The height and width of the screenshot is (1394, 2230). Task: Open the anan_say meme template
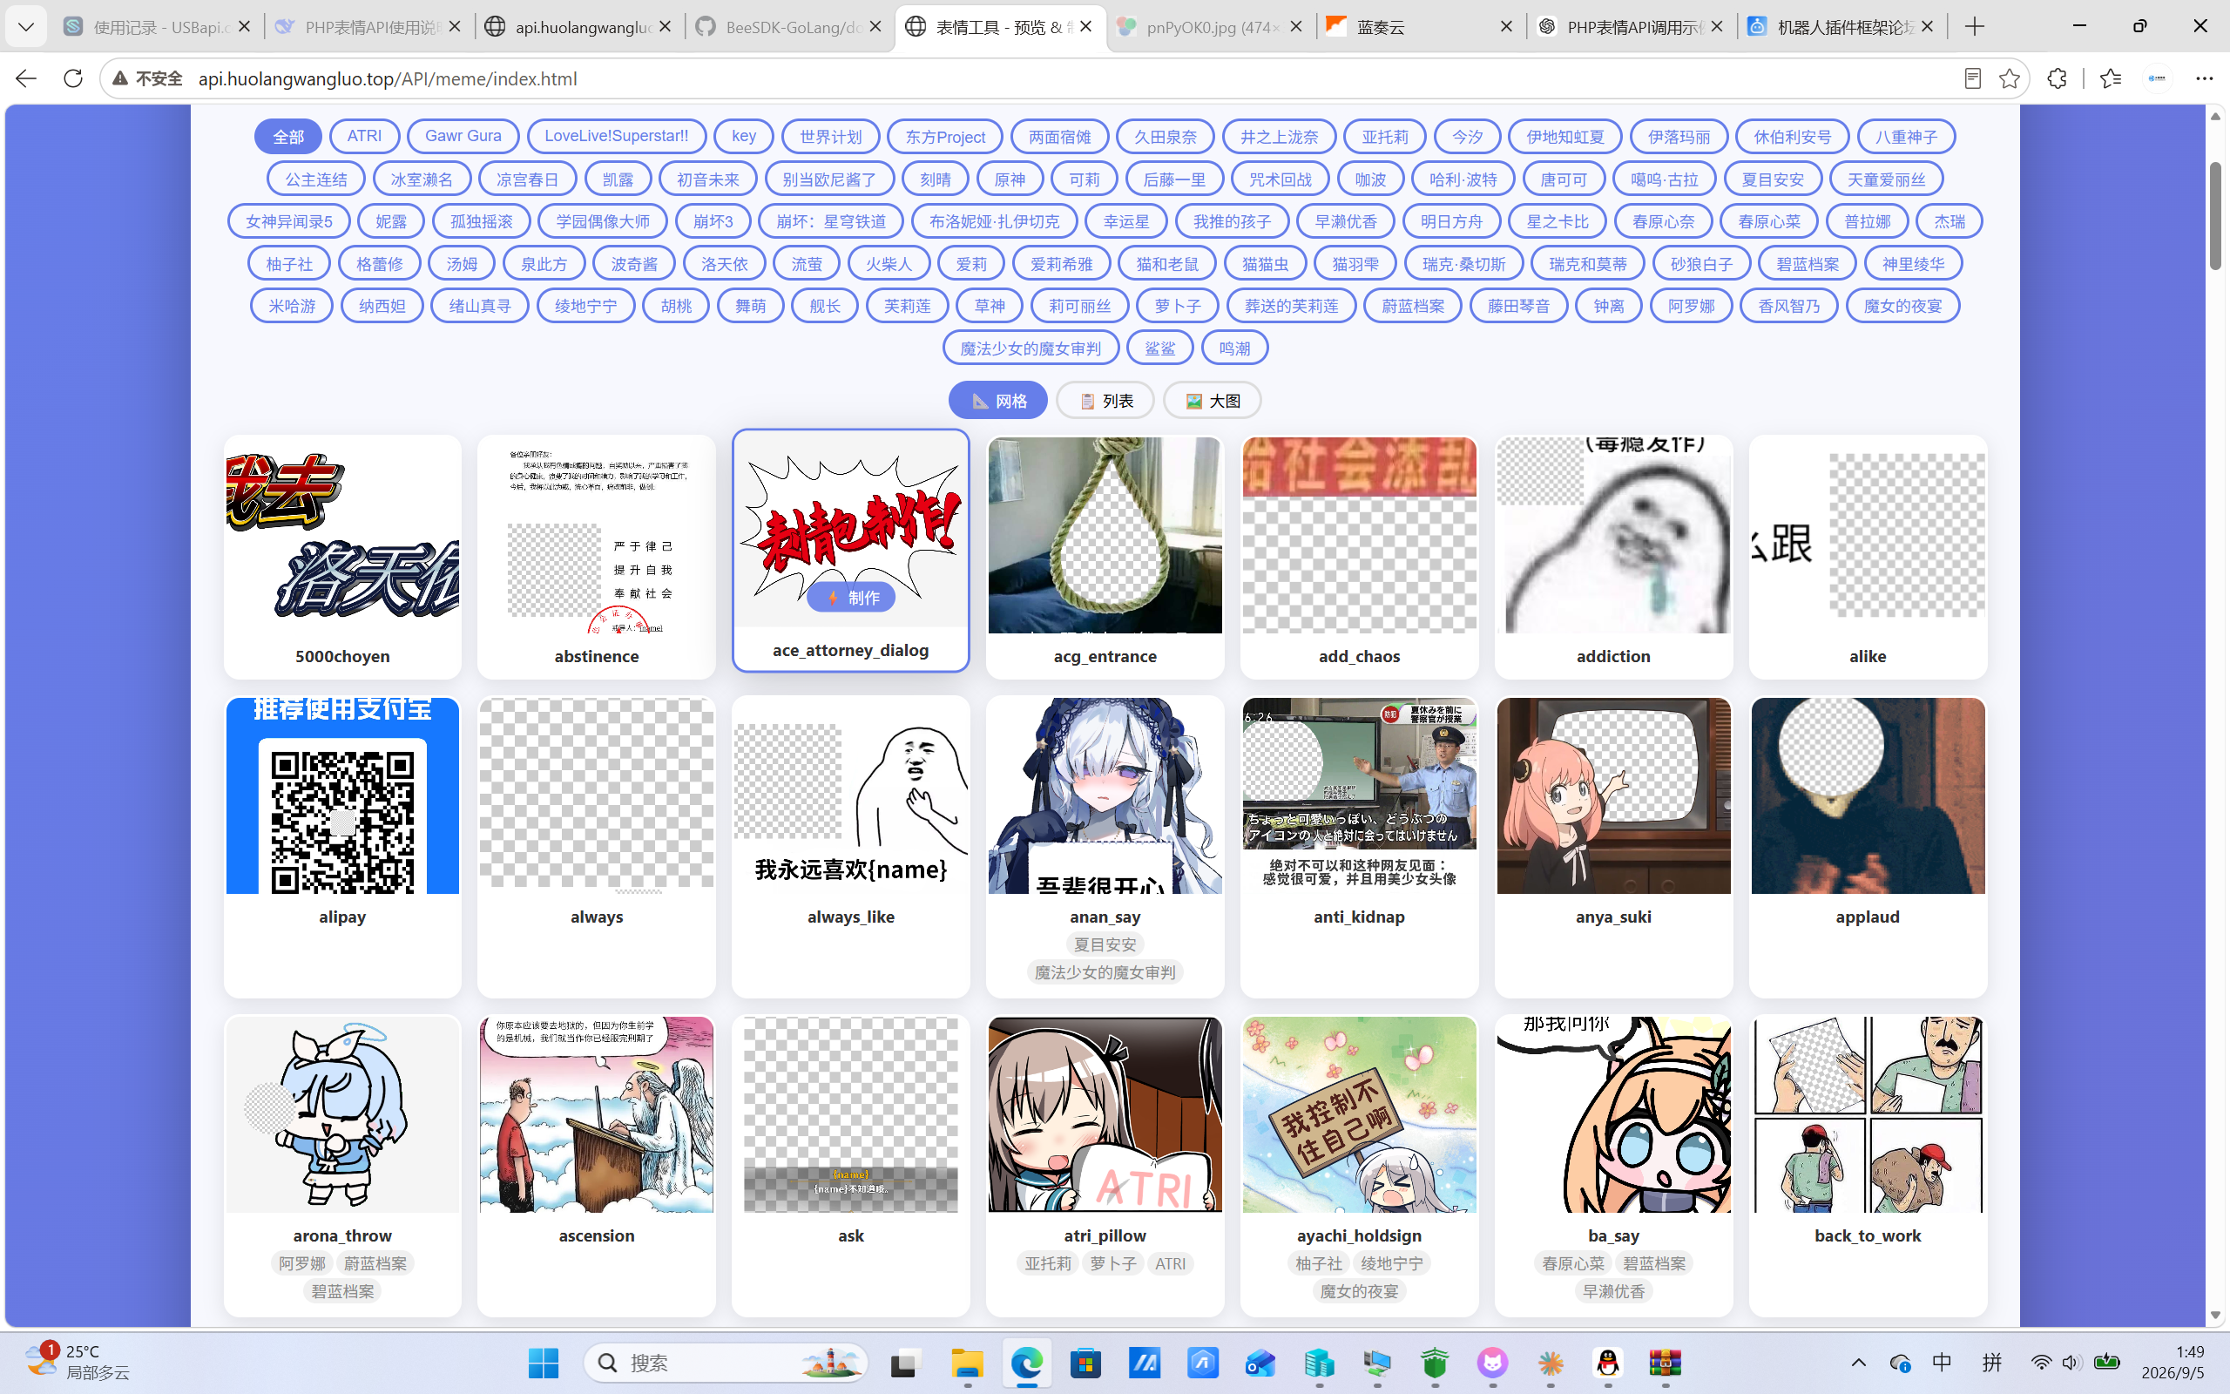(x=1105, y=846)
